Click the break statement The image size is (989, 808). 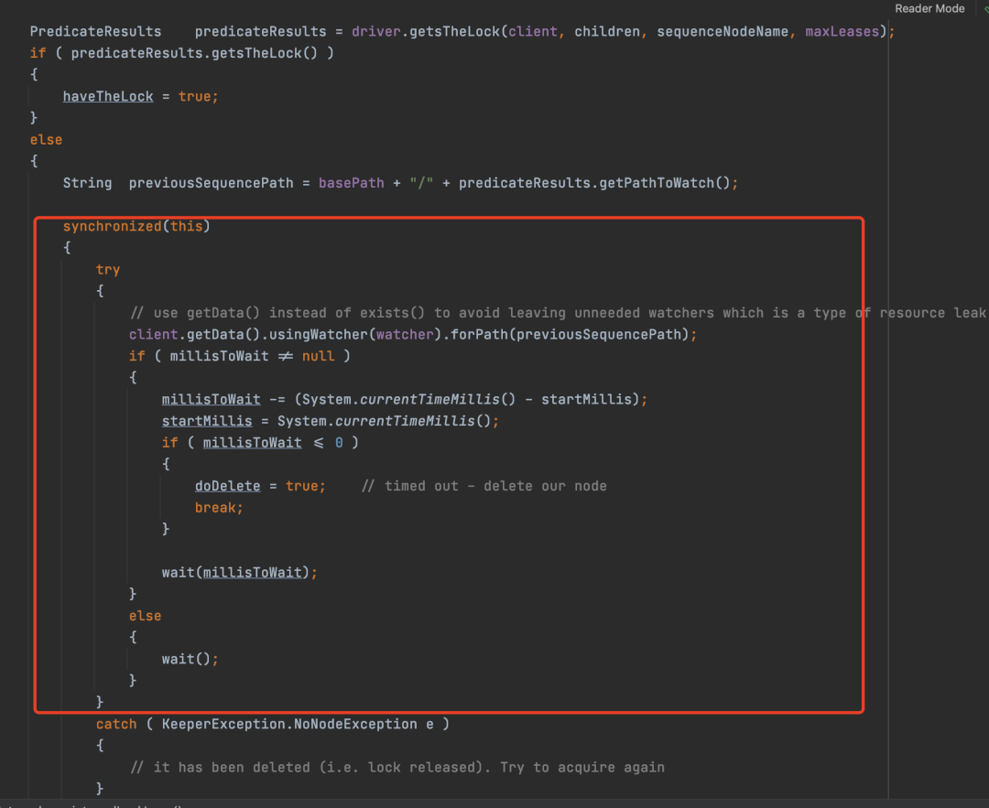pyautogui.click(x=219, y=507)
